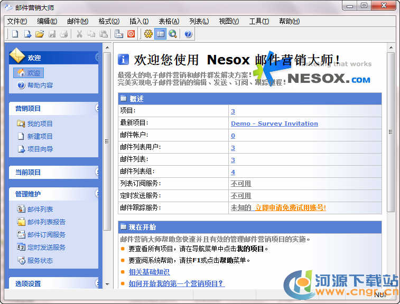
Task: Click the 邮件列表组 value 4 link
Action: 233,172
